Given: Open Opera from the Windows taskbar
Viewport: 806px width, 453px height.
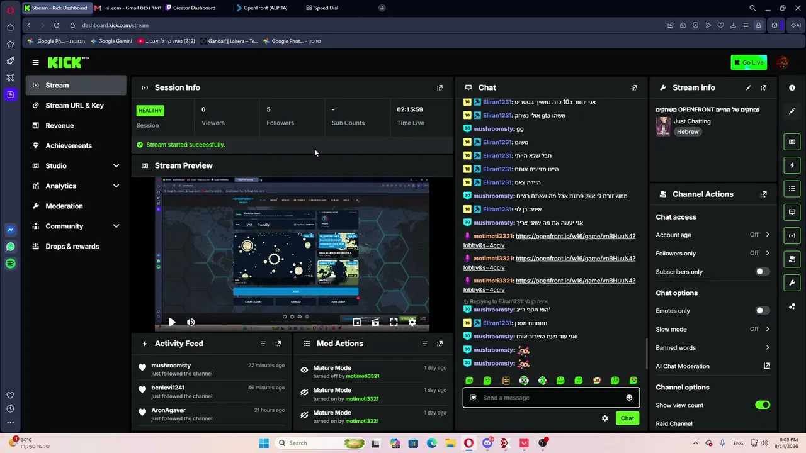Looking at the screenshot, I should point(469,443).
